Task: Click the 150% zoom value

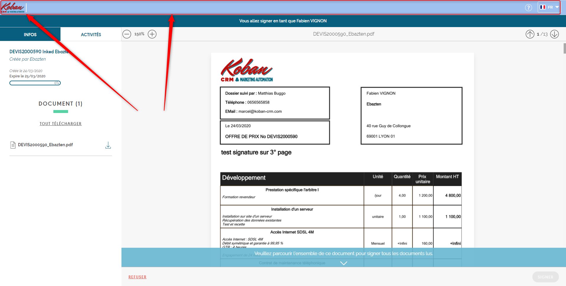Action: [x=139, y=34]
